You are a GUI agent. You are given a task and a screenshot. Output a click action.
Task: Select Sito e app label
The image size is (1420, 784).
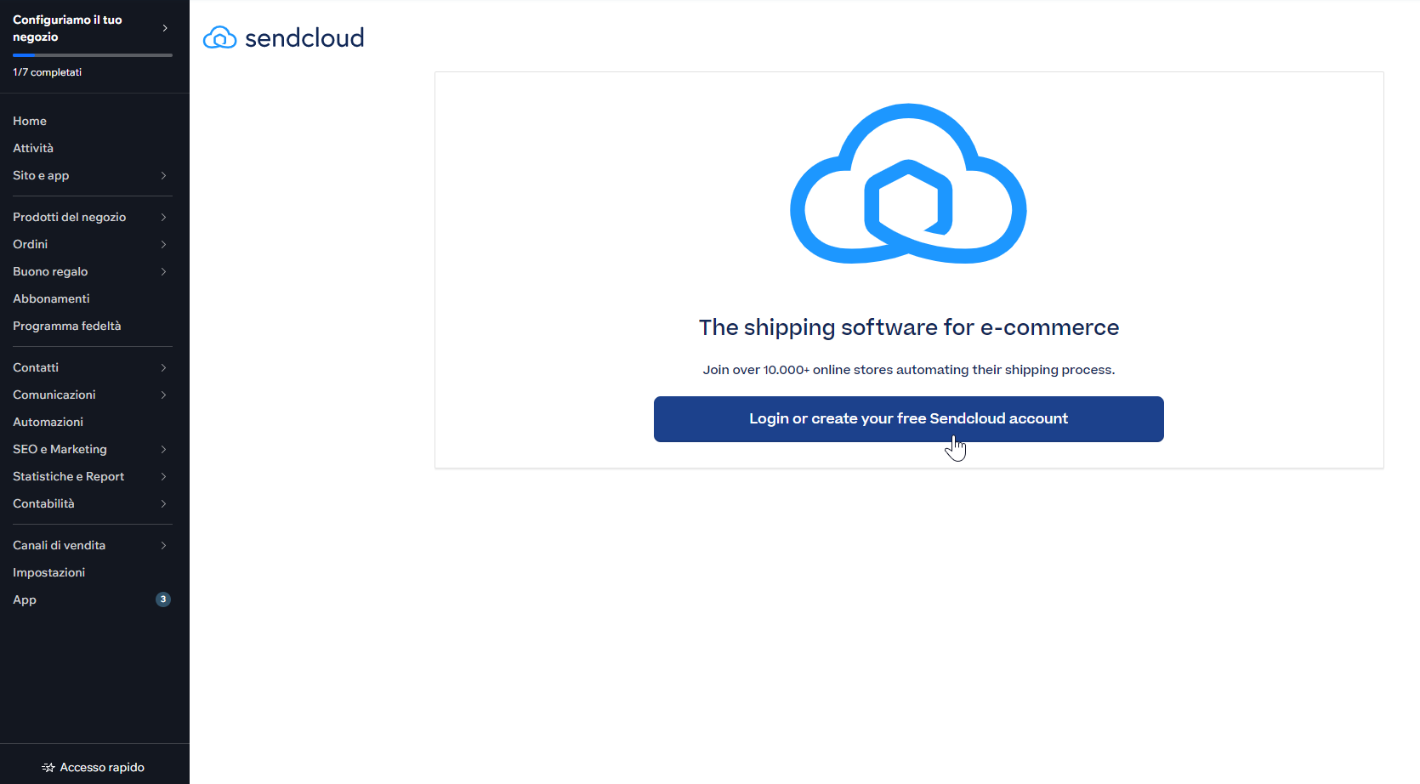coord(41,175)
